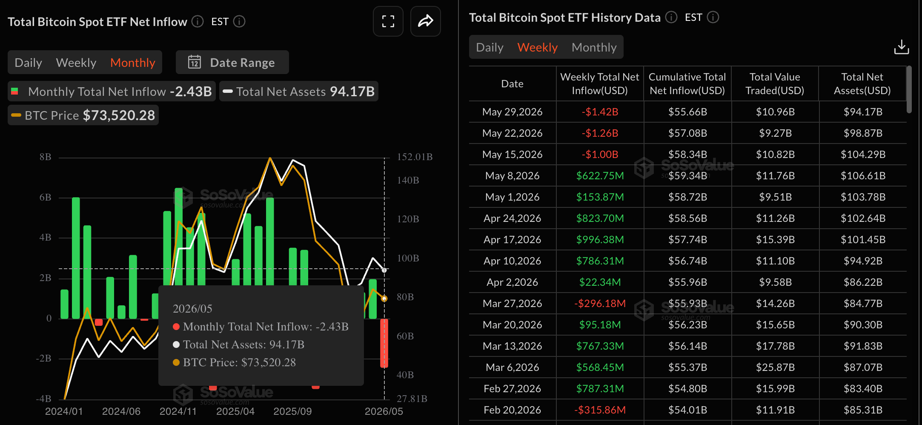
Task: Click Cumulative Total Net Inflow column header
Action: (x=687, y=83)
